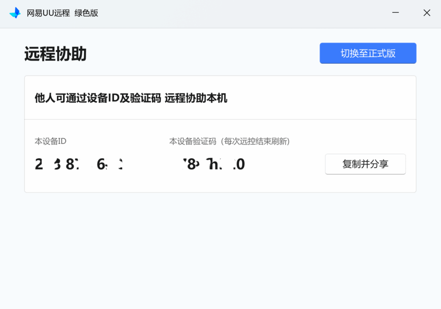Close the 网易UU远程 window

427,12
